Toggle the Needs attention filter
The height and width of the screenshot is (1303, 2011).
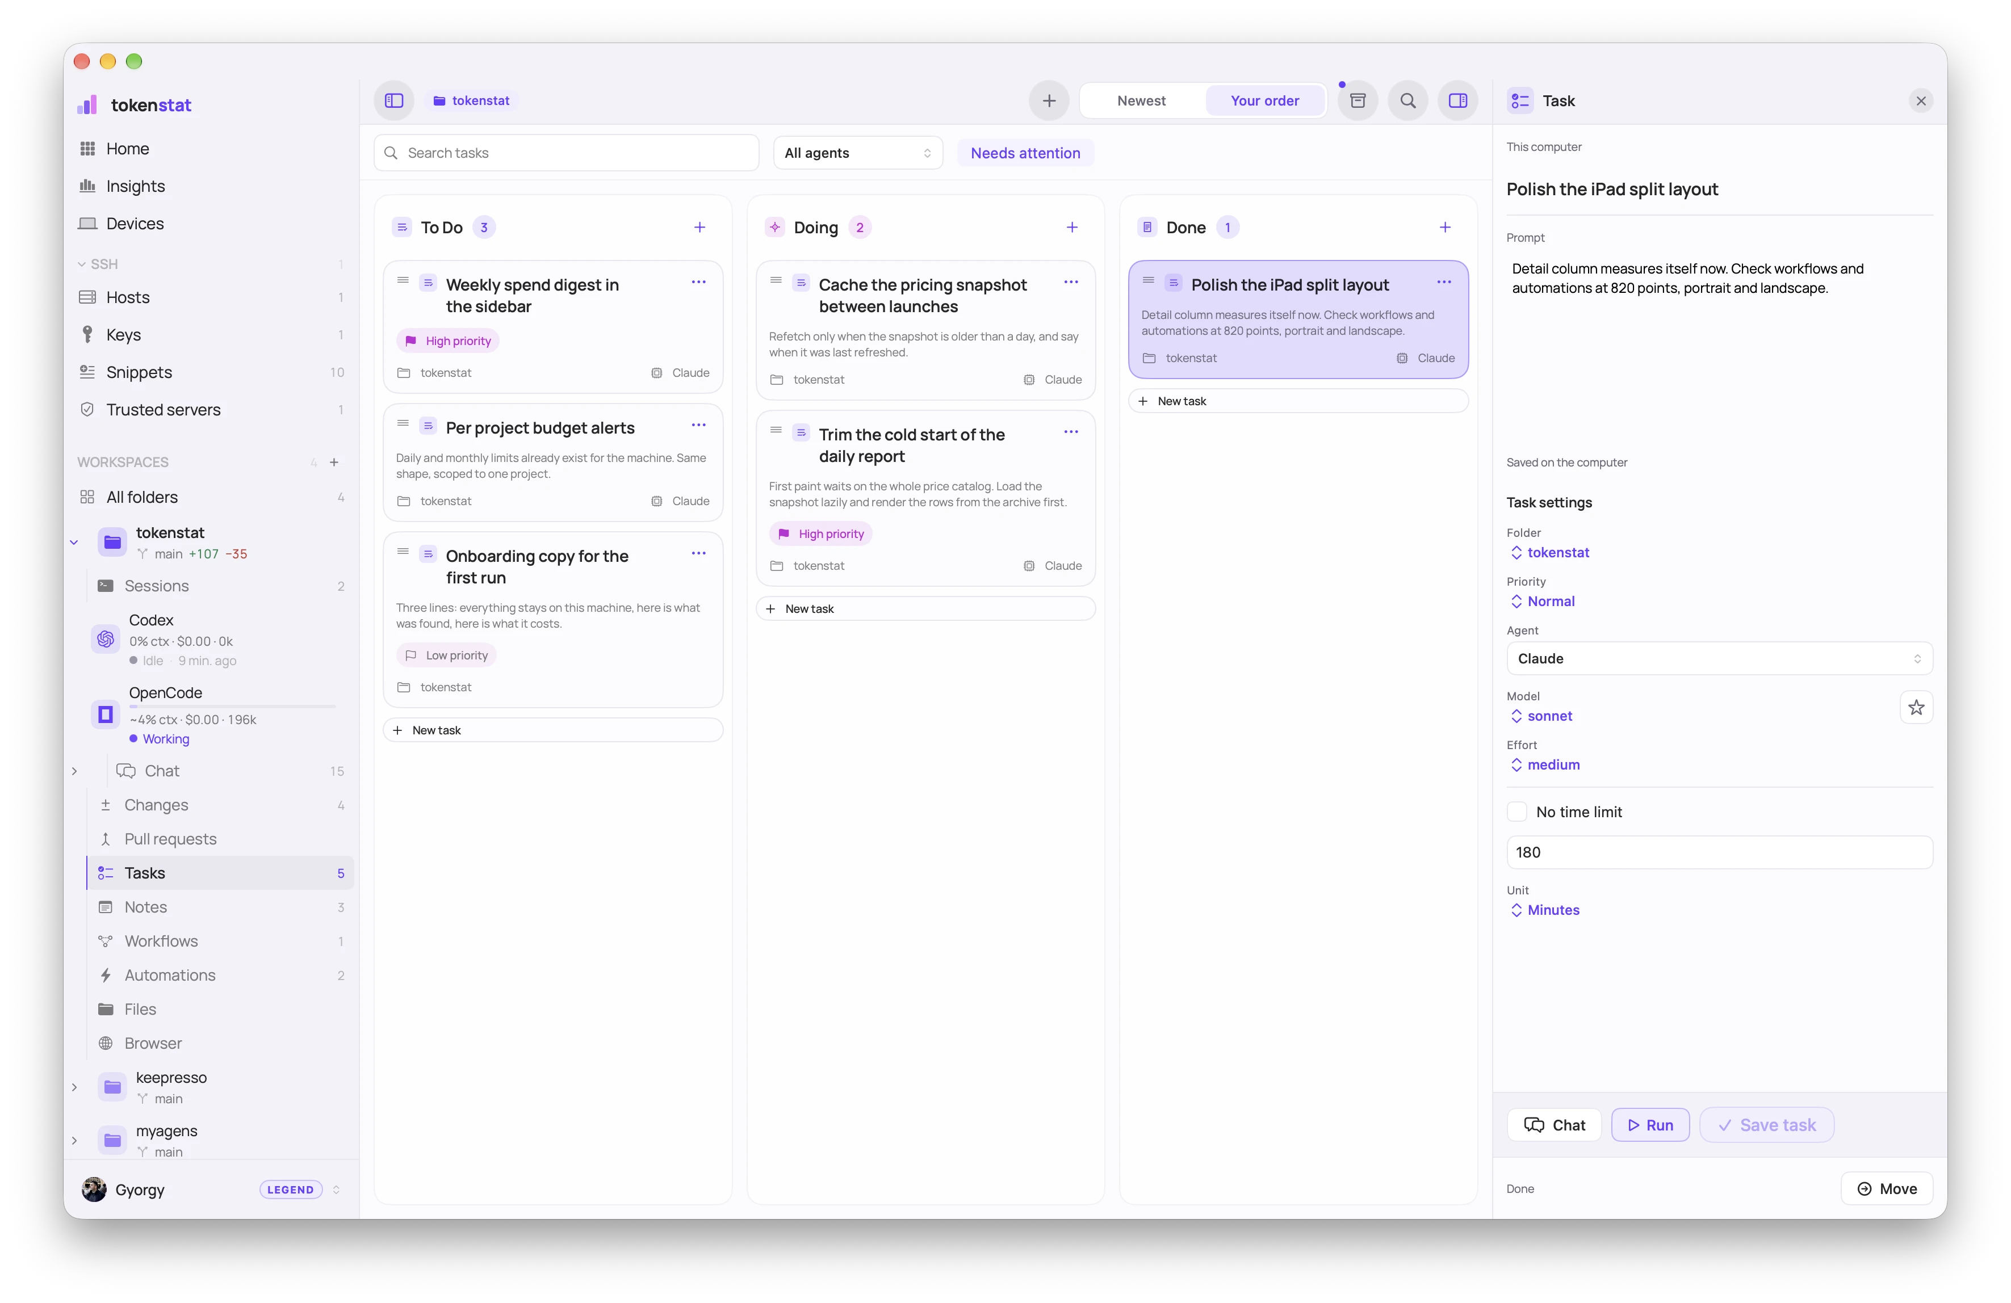[x=1025, y=153]
